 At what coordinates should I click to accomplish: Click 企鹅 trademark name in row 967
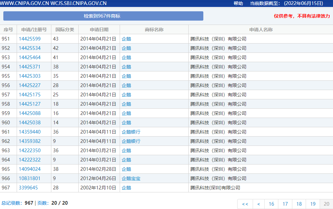126,188
